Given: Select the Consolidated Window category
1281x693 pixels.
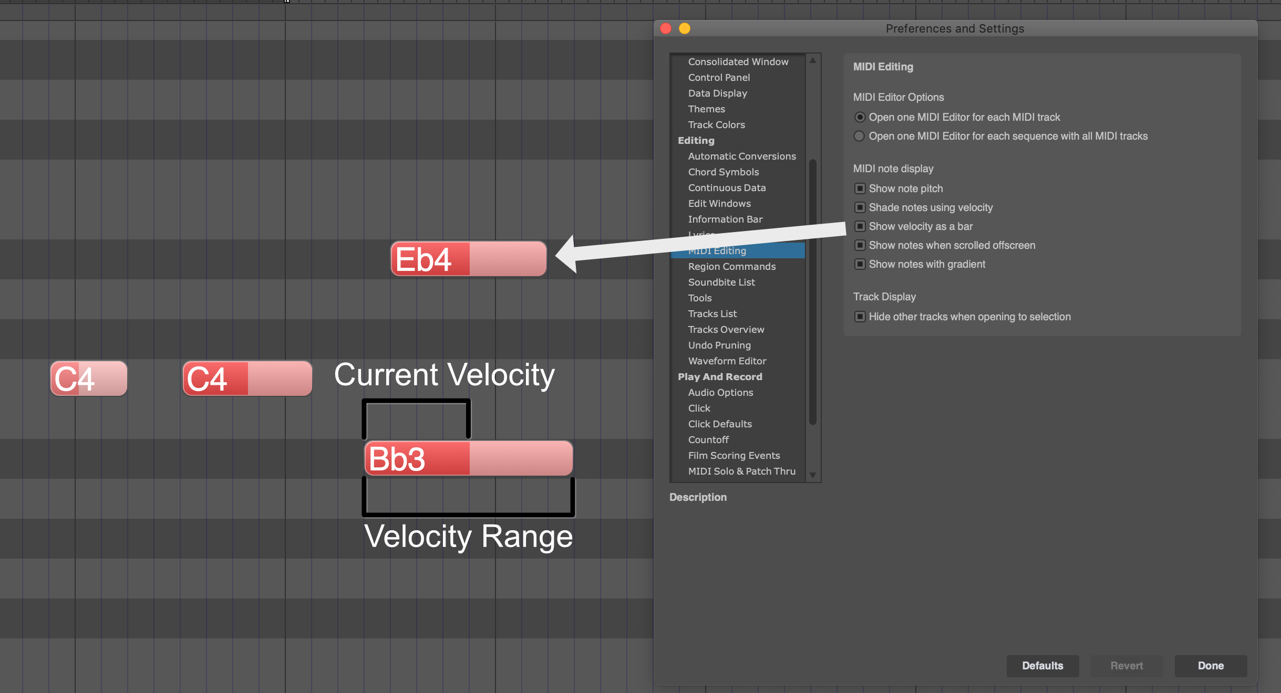Looking at the screenshot, I should point(738,61).
